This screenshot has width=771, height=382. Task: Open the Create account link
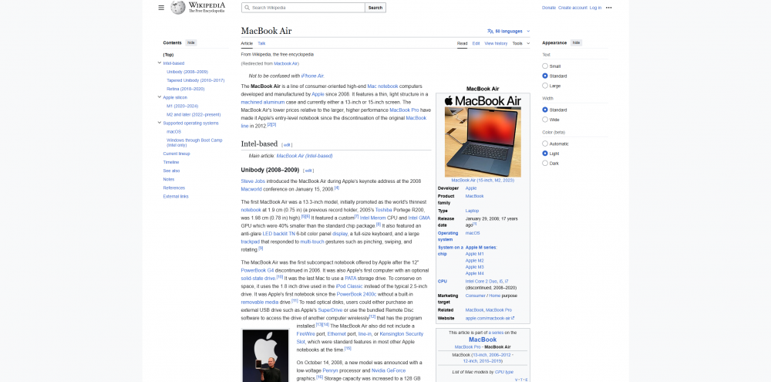[572, 8]
